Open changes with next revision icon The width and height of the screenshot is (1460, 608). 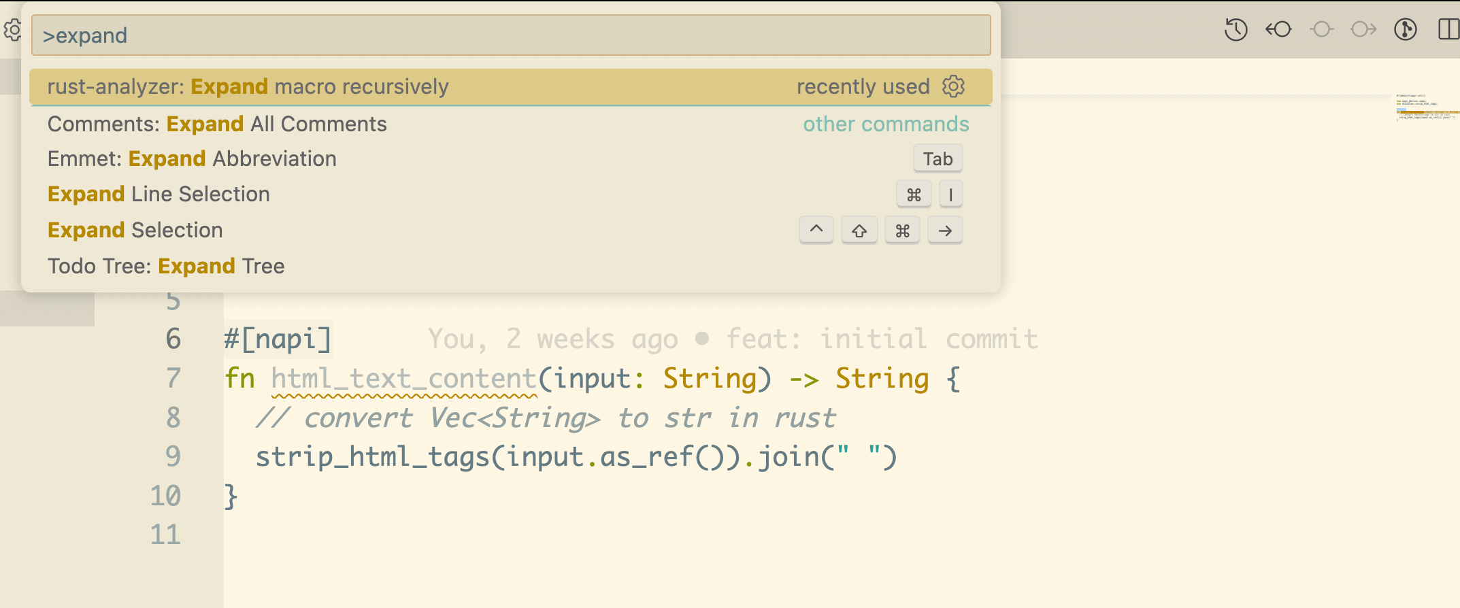coord(1363,30)
